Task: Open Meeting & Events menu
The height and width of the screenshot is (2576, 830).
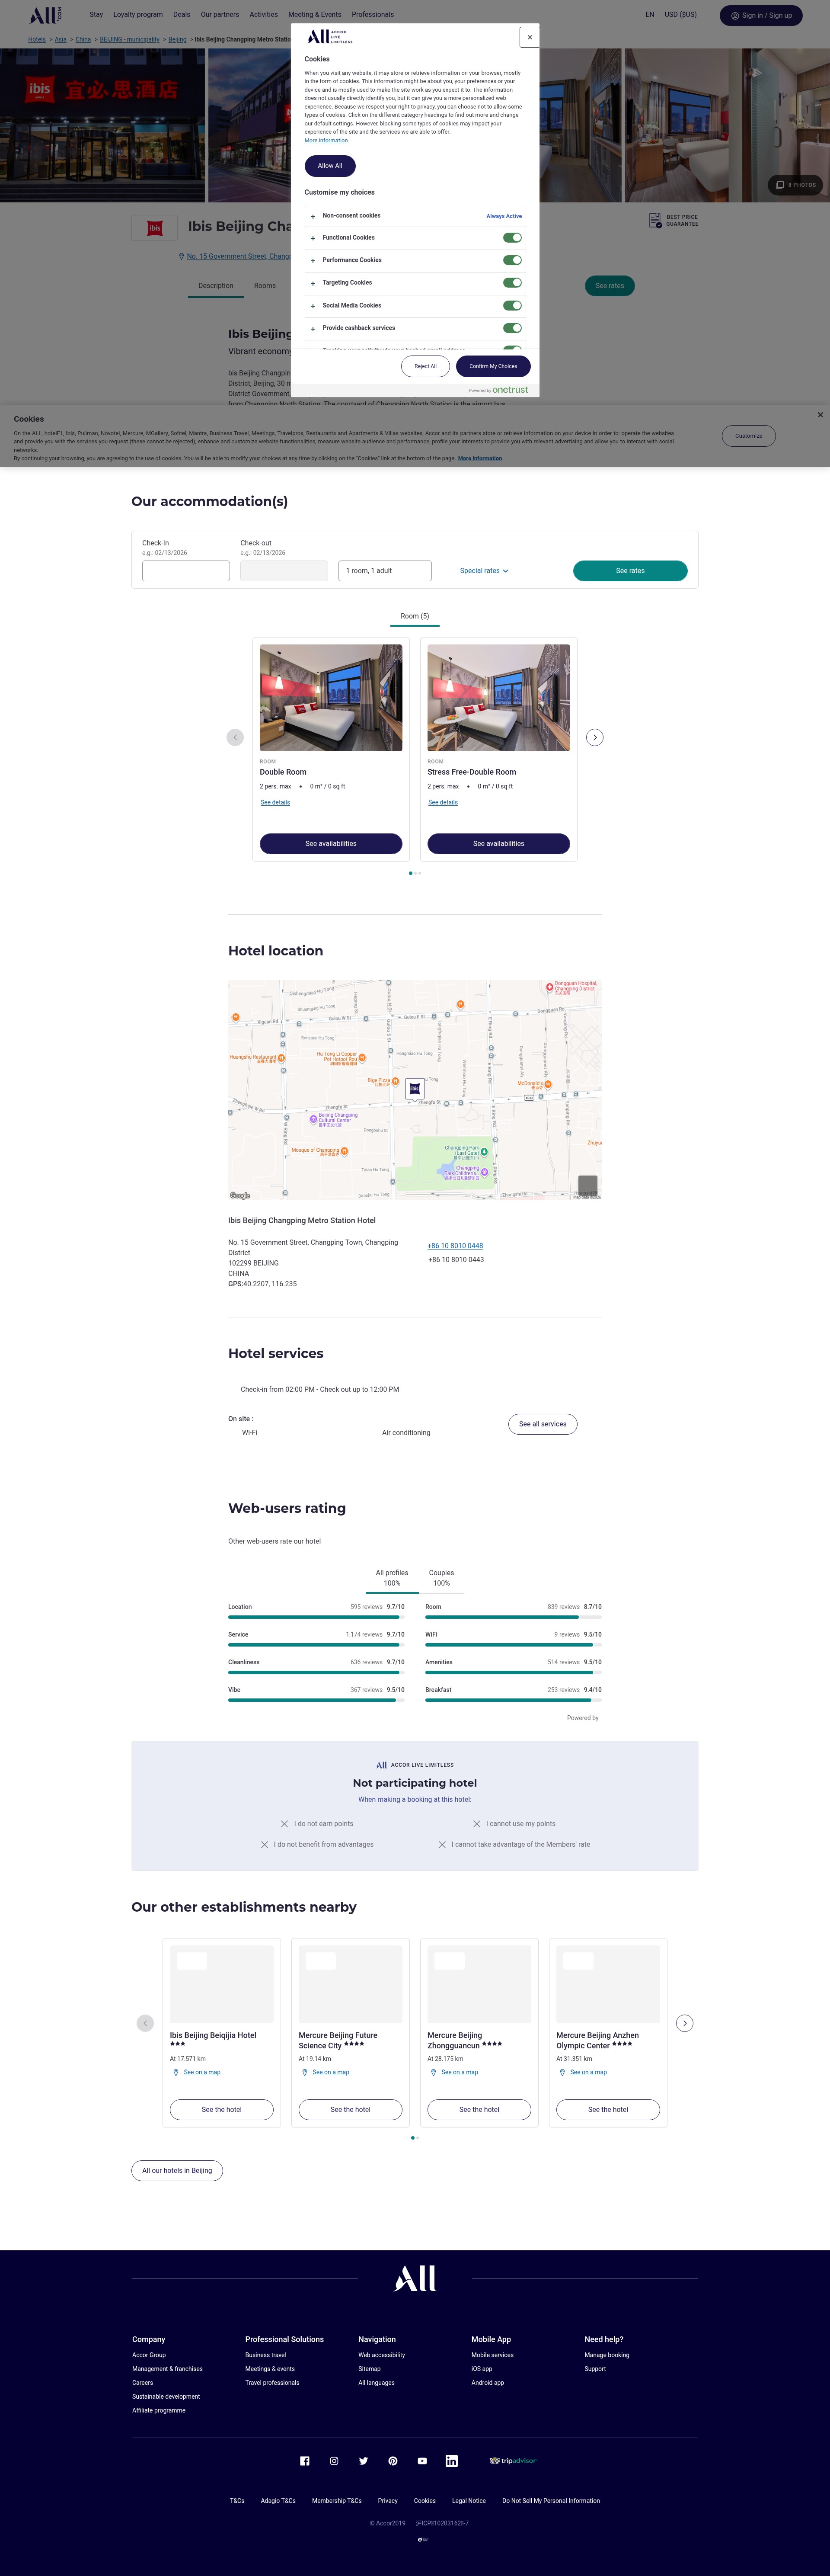Action: pos(315,15)
